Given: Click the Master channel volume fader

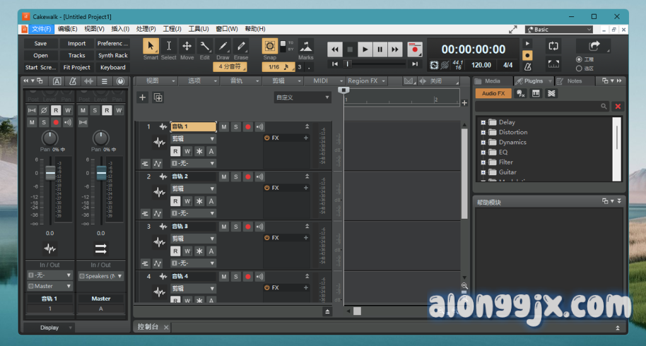Looking at the screenshot, I should (101, 172).
